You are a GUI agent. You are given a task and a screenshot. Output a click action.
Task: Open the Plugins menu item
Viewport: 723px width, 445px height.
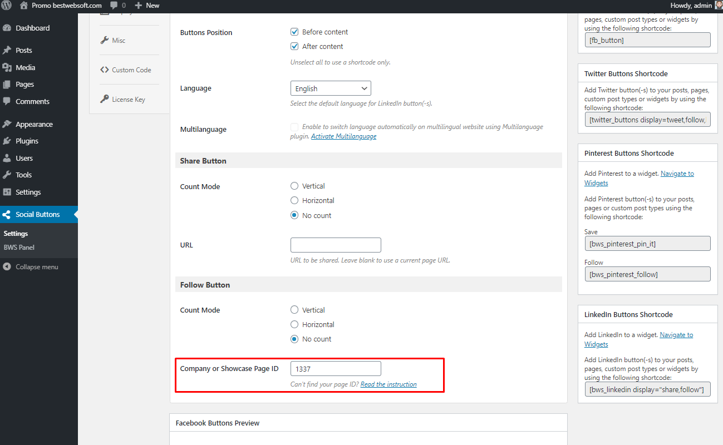39,141
